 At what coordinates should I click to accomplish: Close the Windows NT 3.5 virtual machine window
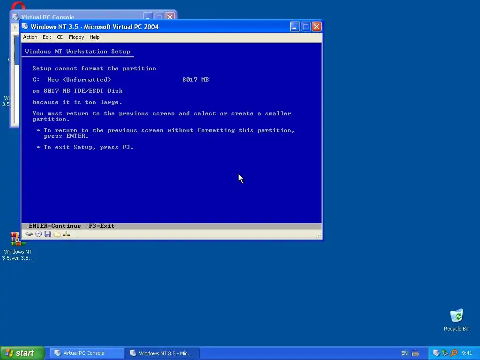point(316,27)
